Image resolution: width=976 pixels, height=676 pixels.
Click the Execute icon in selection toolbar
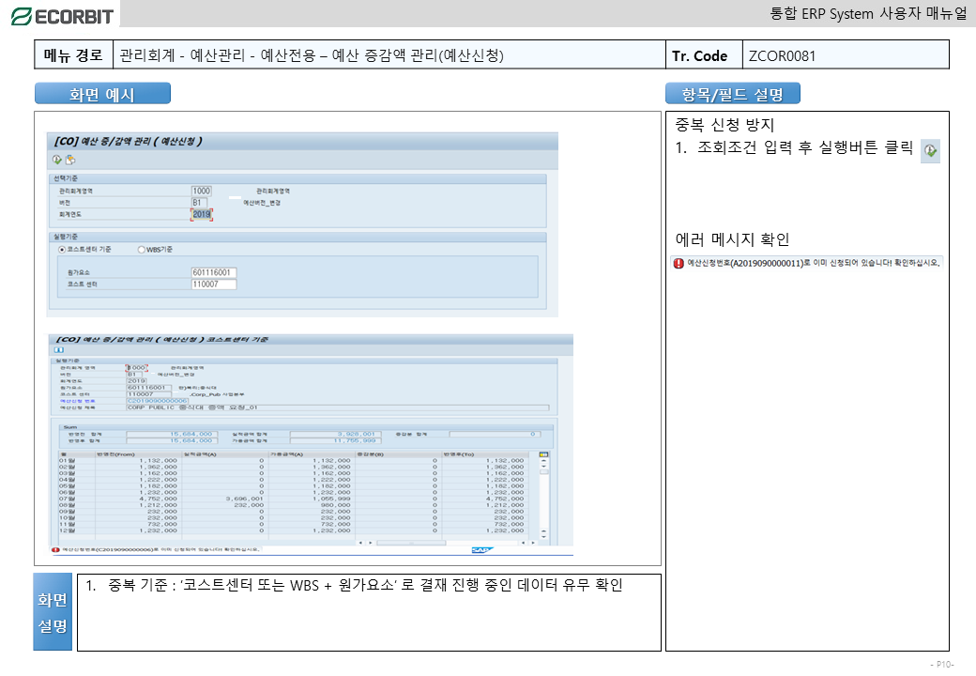pyautogui.click(x=57, y=161)
